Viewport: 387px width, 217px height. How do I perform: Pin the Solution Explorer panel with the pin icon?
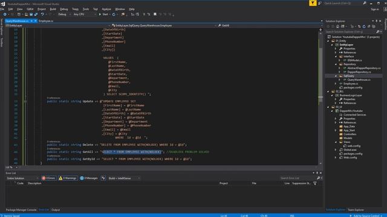[376, 21]
